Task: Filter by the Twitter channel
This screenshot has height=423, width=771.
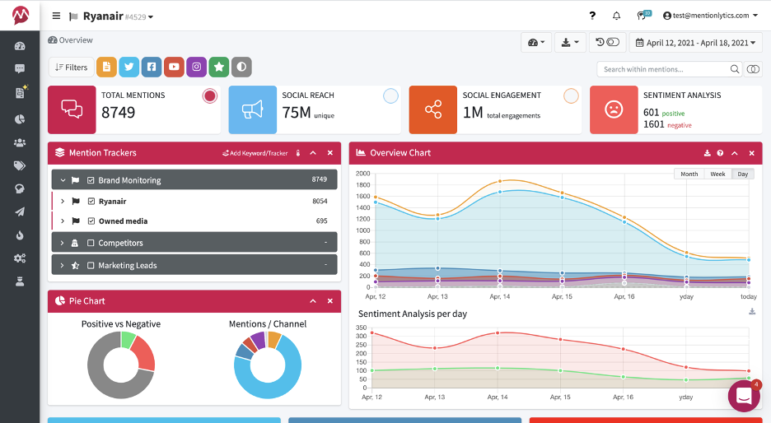Action: [x=128, y=67]
